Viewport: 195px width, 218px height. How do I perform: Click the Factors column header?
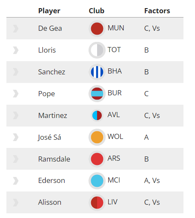click(x=157, y=11)
